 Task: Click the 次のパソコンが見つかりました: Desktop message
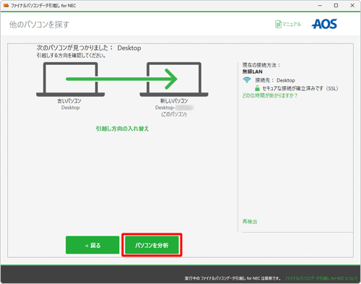pos(89,48)
